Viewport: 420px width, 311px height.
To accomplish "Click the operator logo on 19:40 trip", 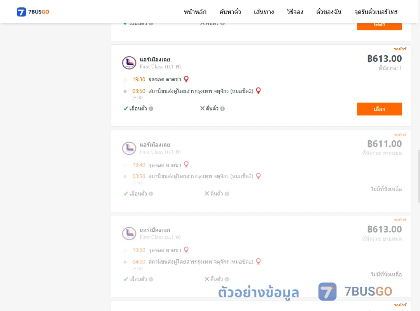I will (x=129, y=148).
